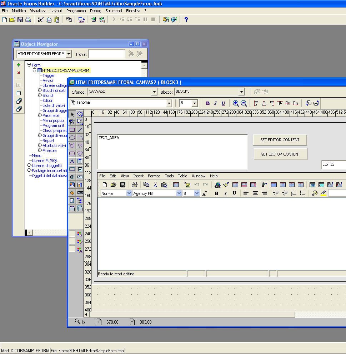This screenshot has height=354, width=346.
Task: Choose the Arc drawing tool
Action: point(80,138)
